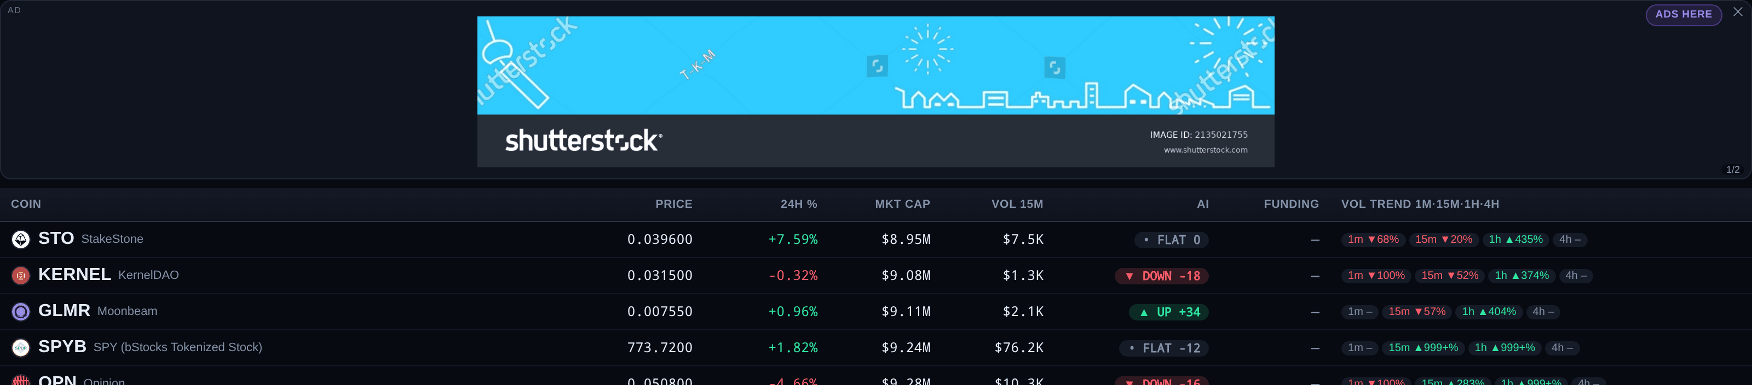Click KERNEL's DOWN -18 AI badge
Viewport: 1752px width, 385px height.
(1162, 276)
